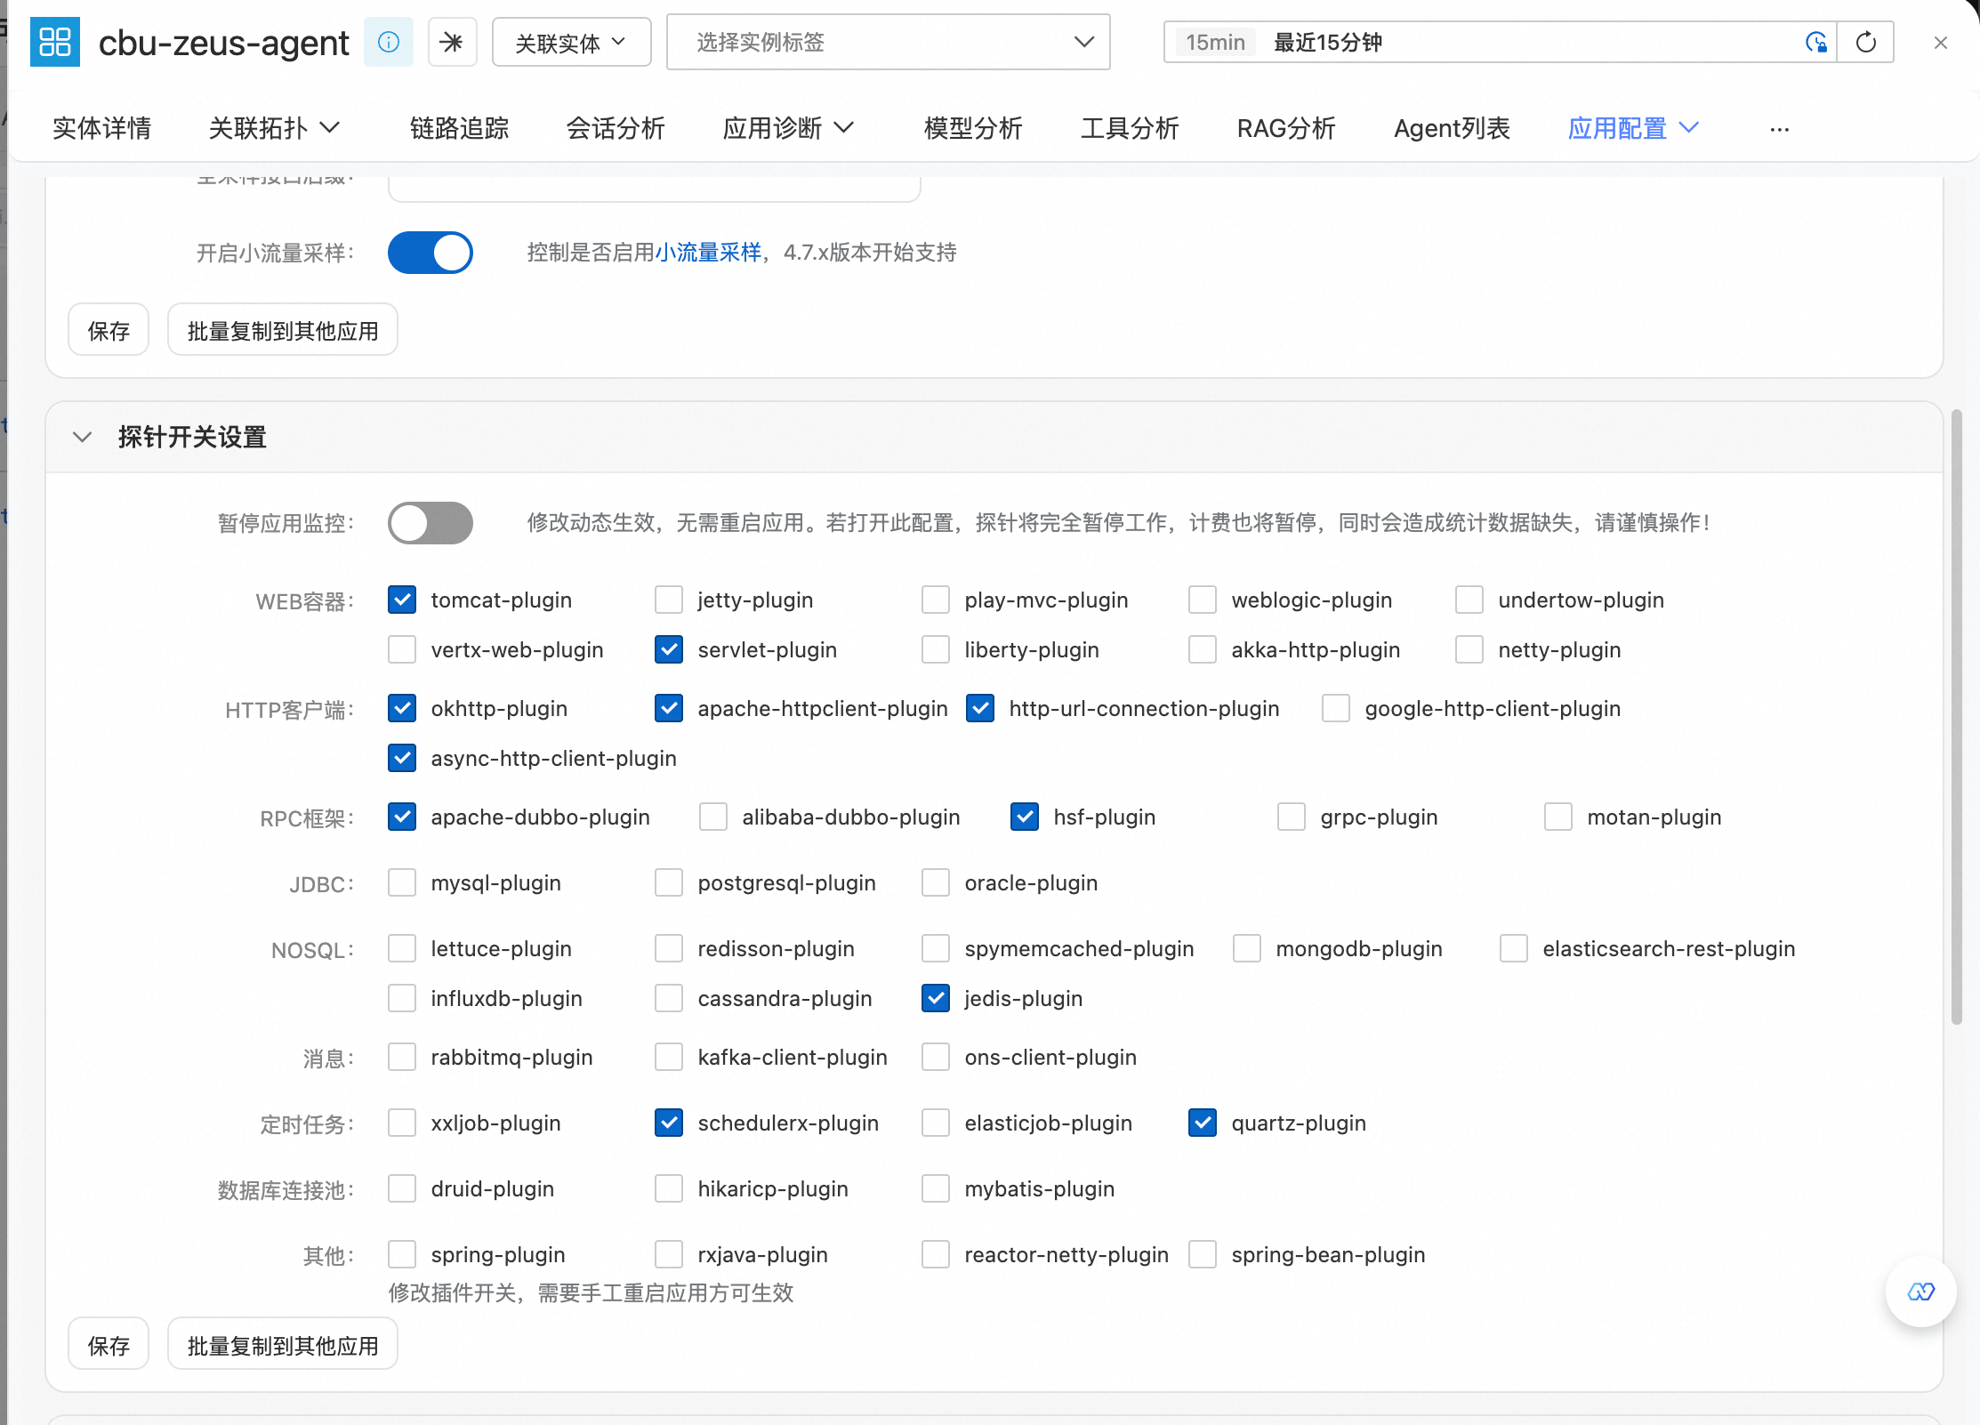
Task: Uncheck tomcat-plugin checkbox
Action: (x=402, y=600)
